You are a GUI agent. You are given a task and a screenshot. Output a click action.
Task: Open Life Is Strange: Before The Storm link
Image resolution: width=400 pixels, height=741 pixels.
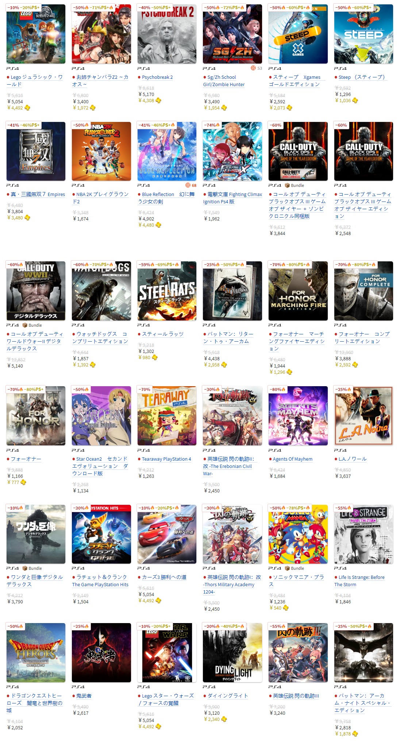click(x=359, y=581)
